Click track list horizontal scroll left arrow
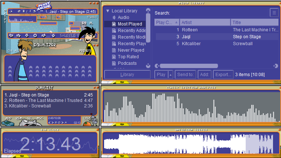This screenshot has width=281, height=158. point(157,66)
